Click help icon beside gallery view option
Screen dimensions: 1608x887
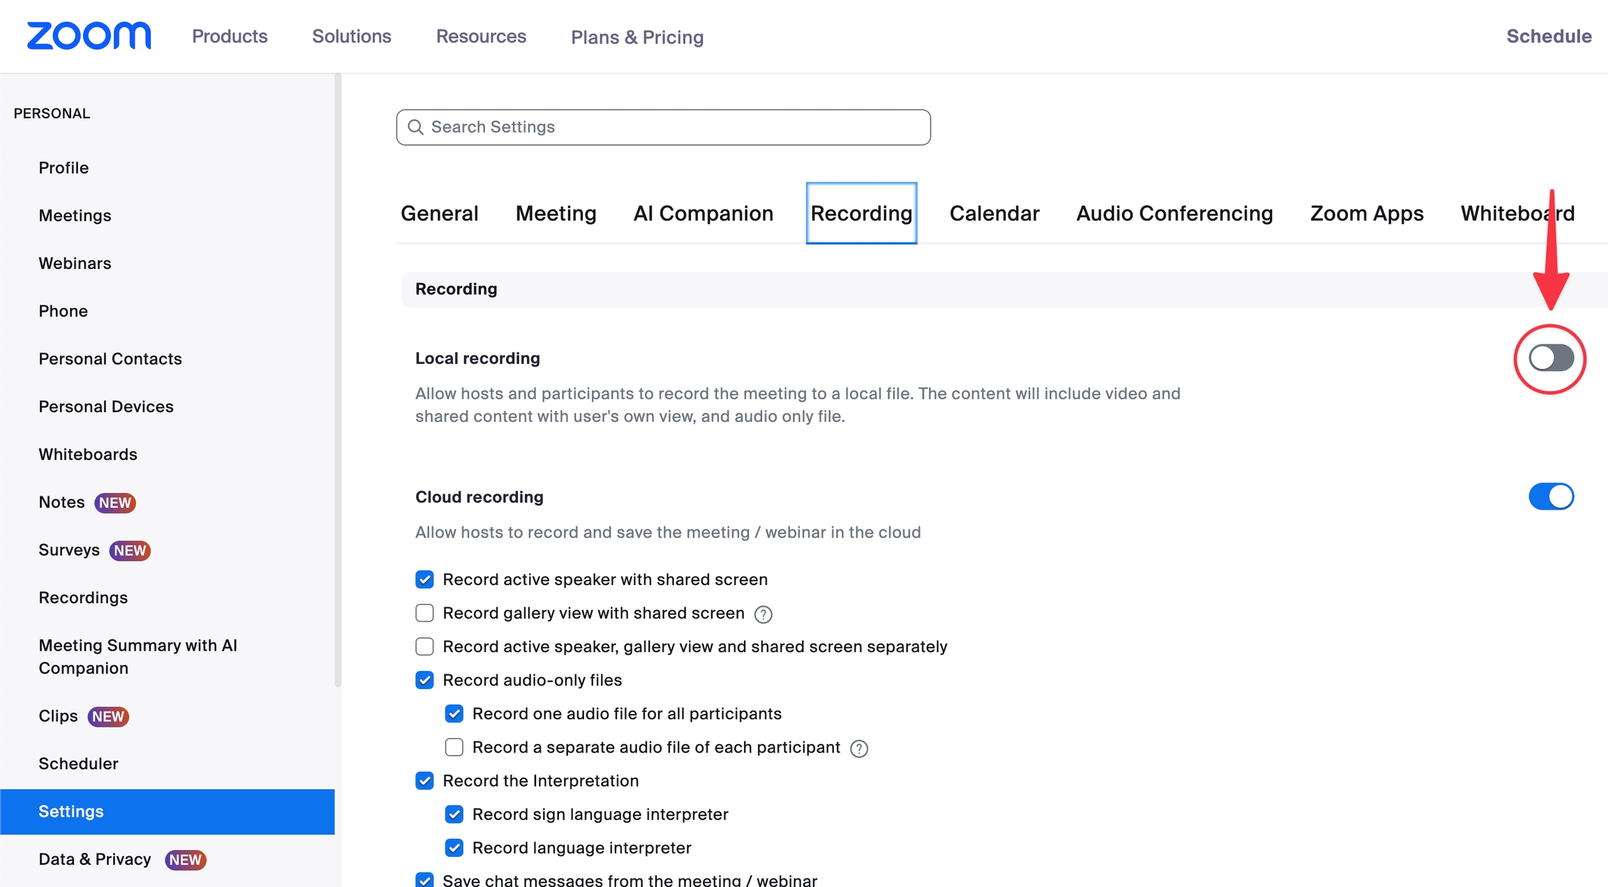tap(764, 614)
